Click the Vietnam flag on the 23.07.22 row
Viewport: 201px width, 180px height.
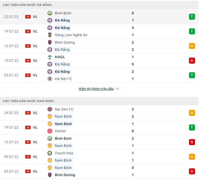tap(28, 17)
